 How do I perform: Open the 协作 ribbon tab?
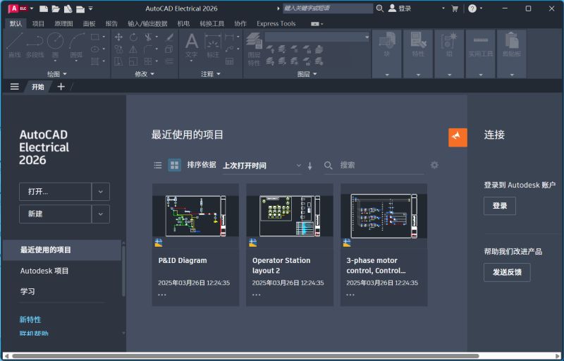[x=240, y=24]
